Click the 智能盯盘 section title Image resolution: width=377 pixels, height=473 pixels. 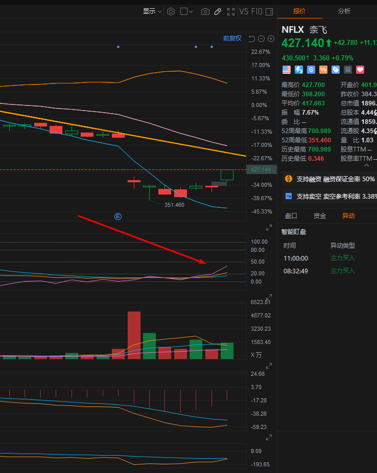(x=294, y=232)
